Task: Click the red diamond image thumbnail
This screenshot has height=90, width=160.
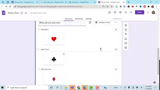Action: pyautogui.click(x=54, y=79)
